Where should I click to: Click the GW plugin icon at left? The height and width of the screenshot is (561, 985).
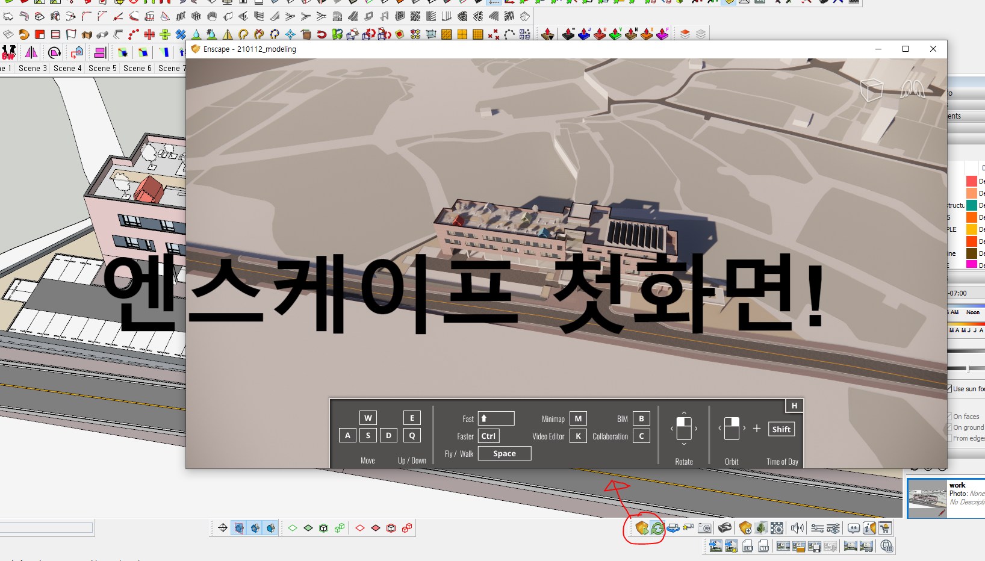8,52
